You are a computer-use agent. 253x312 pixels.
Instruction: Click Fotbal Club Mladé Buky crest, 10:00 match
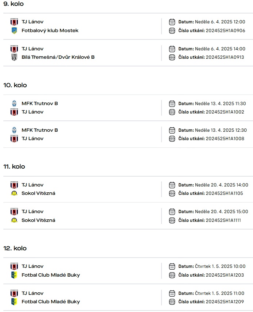point(14,275)
